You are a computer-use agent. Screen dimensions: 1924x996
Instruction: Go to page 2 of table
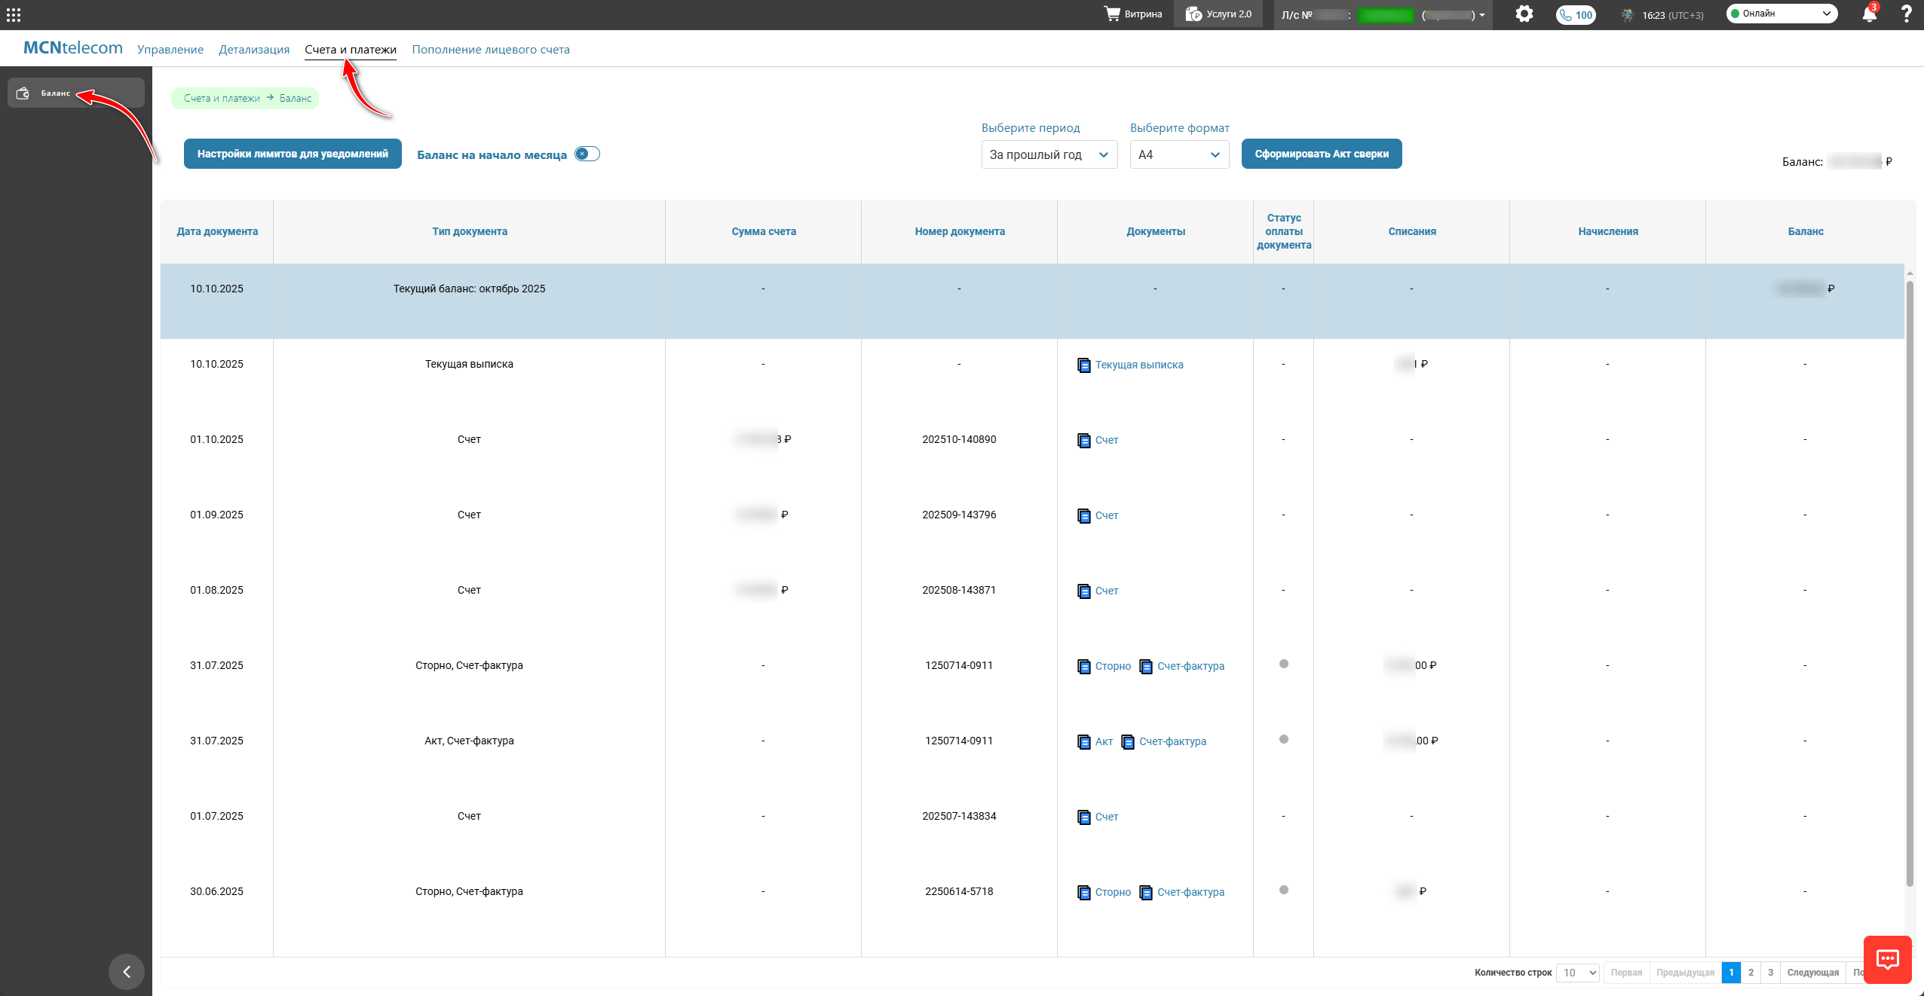(x=1751, y=973)
